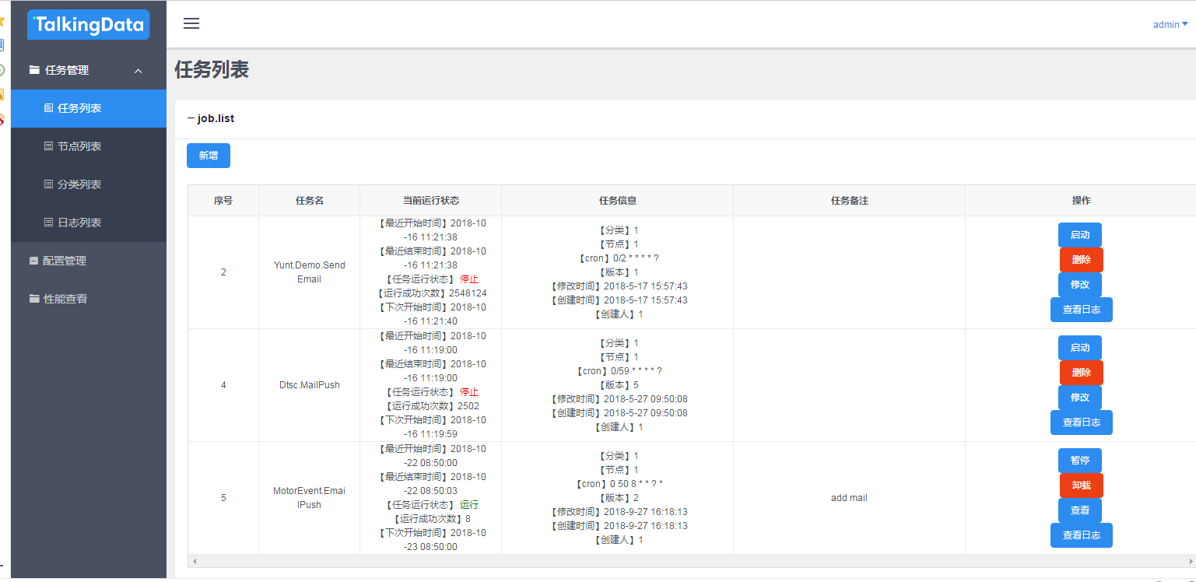Click the 操作 column header

click(1082, 201)
